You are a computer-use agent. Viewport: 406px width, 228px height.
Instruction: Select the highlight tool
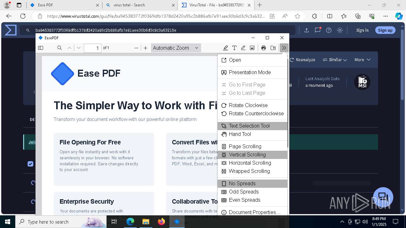(226, 48)
